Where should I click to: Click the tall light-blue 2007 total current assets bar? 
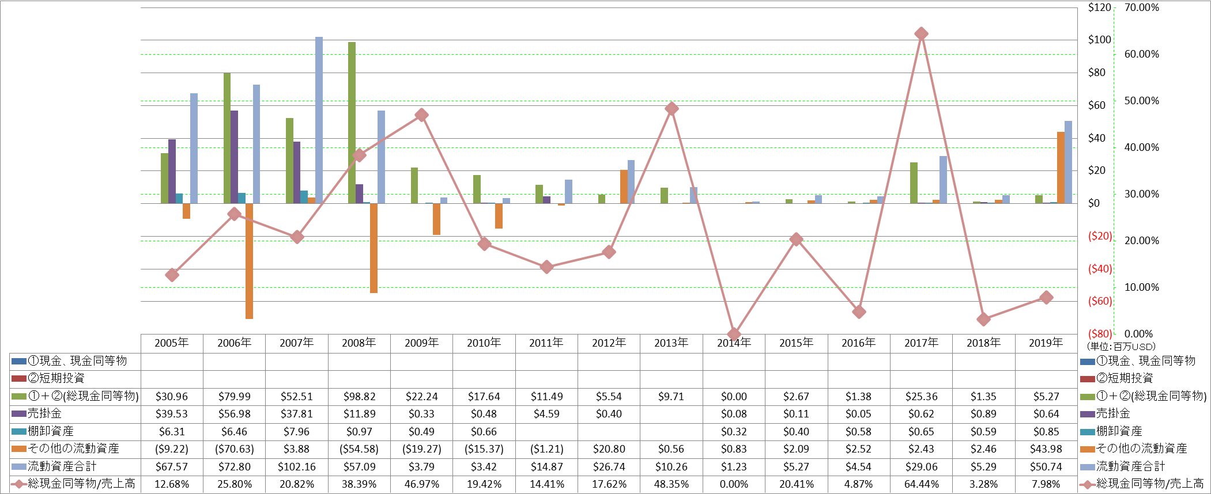click(319, 120)
